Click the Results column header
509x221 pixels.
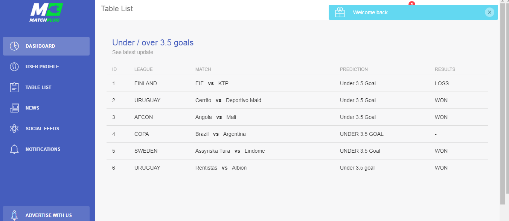tap(445, 69)
